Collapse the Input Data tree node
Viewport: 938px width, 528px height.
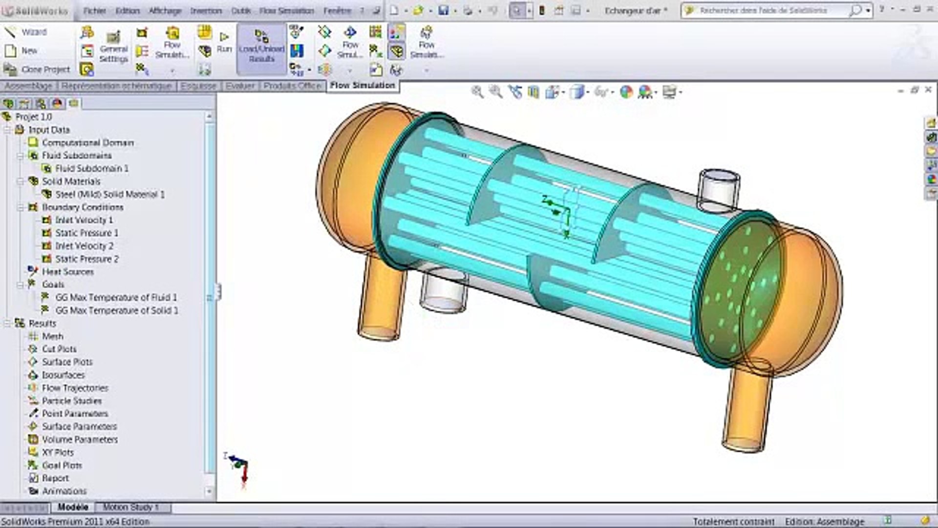8,130
